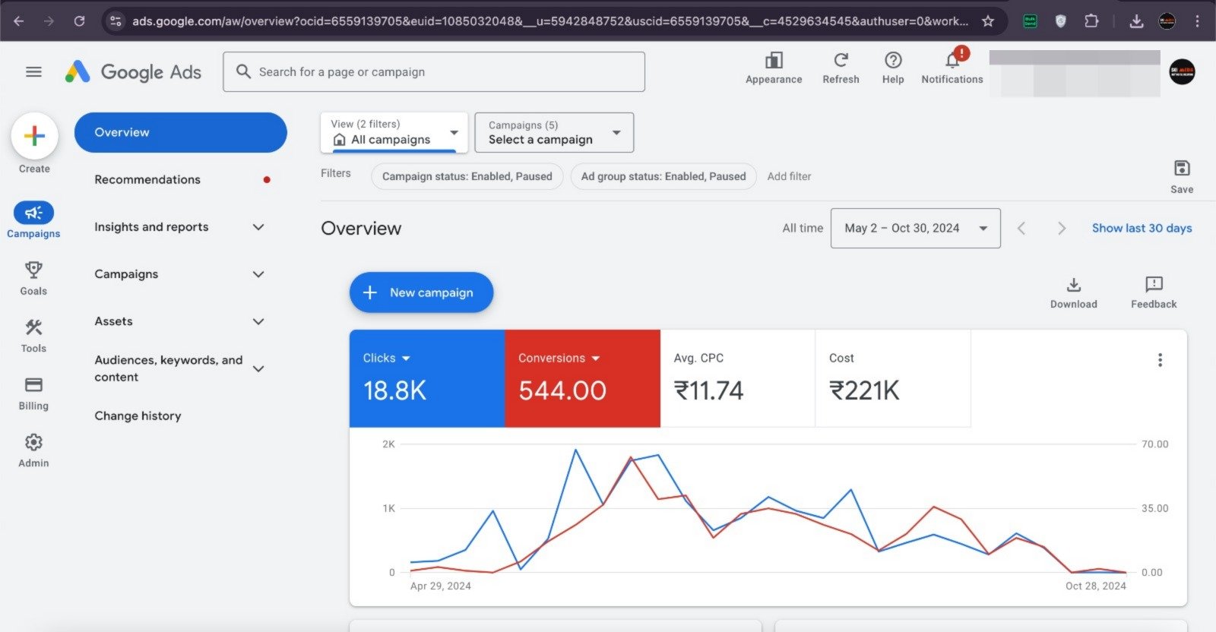Click Show last 30 days link
Screen dimensions: 1216x632
1142,228
